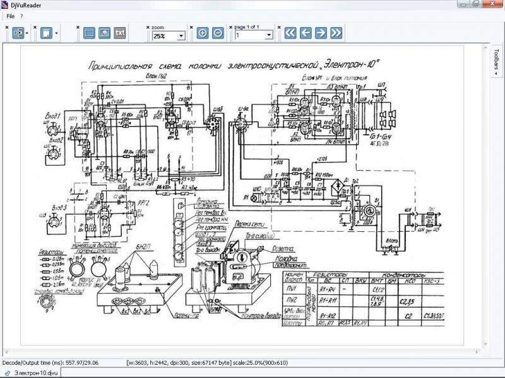Open the File menu
505x378 pixels.
[x=10, y=16]
